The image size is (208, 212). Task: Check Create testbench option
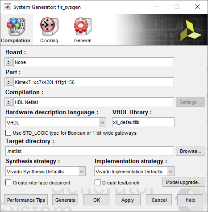click(97, 183)
